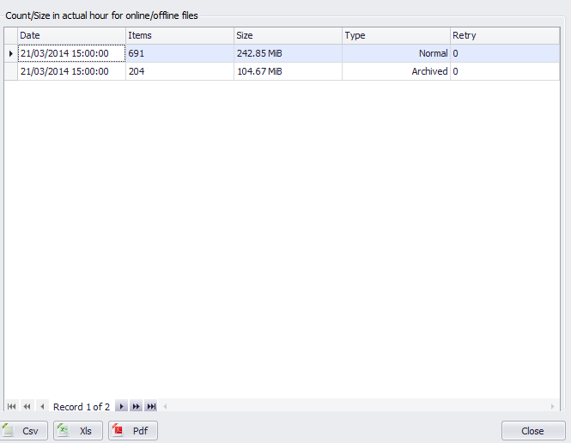Viewport: 571px width, 443px height.
Task: Sort by the Type column header
Action: 396,36
